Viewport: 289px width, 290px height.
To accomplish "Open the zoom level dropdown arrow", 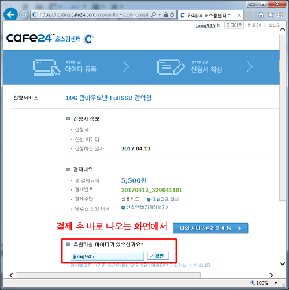I will click(276, 283).
